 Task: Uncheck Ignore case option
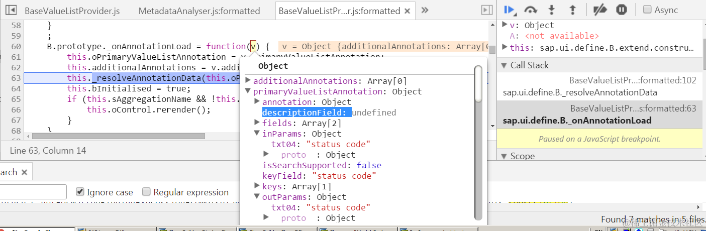(80, 192)
